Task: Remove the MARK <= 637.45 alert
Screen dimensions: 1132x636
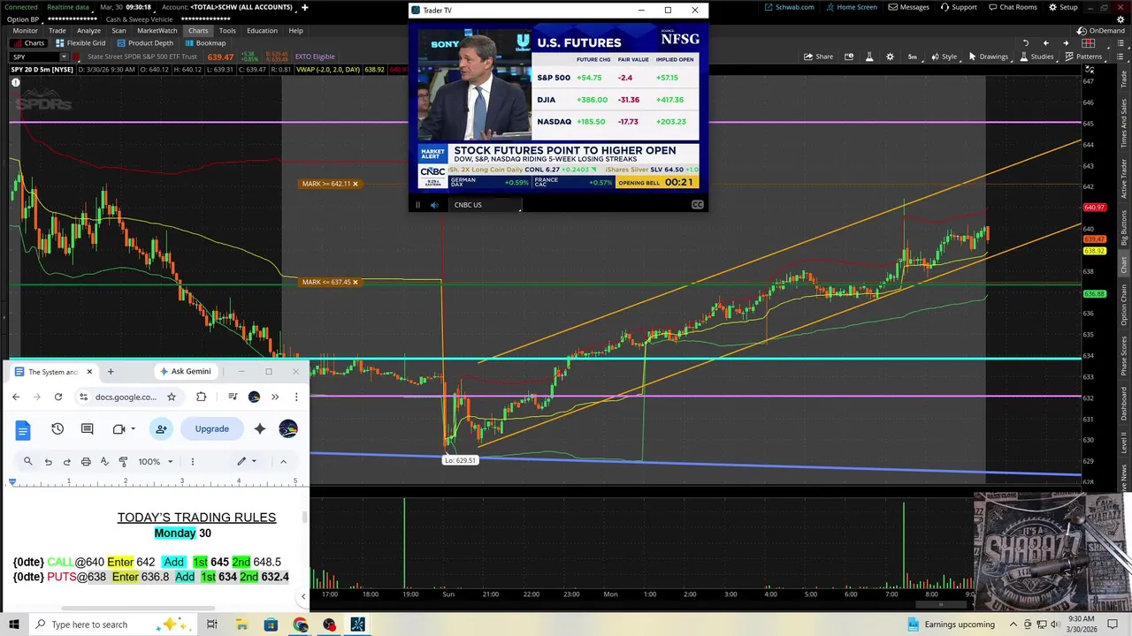Action: pos(356,282)
